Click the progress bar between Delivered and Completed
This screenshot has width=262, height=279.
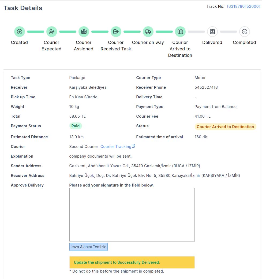click(x=229, y=32)
